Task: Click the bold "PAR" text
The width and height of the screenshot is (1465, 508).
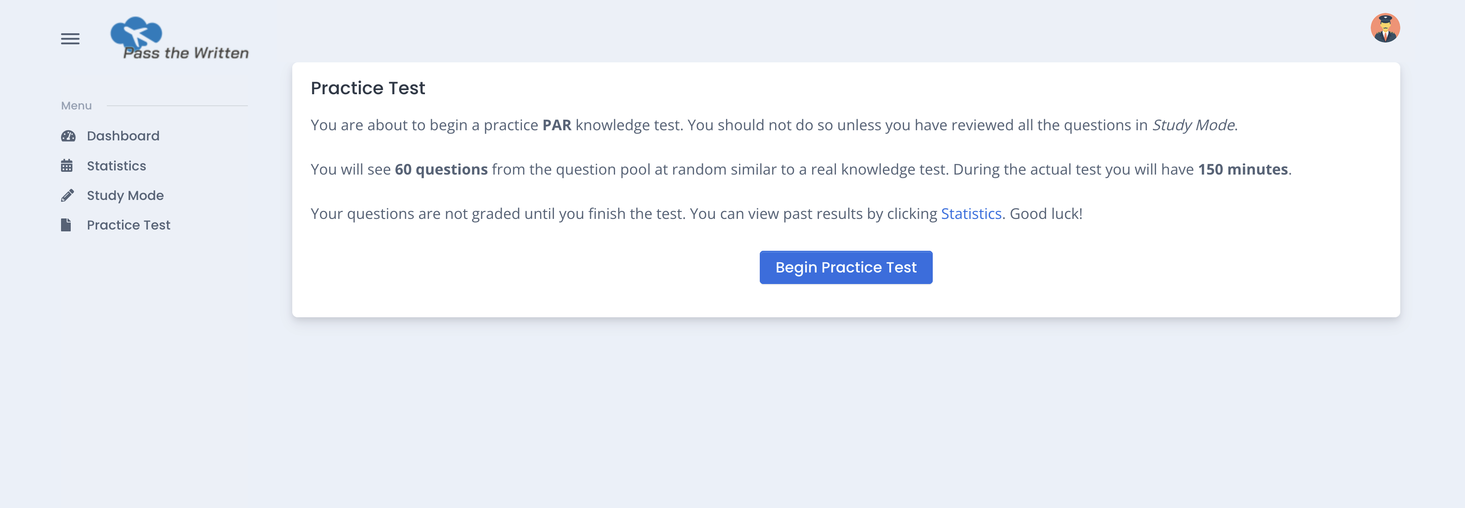Action: tap(556, 125)
